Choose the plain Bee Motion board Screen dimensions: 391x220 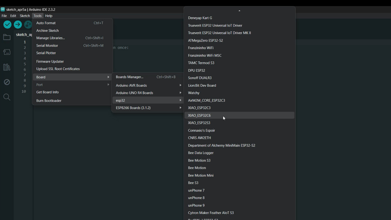point(239,168)
